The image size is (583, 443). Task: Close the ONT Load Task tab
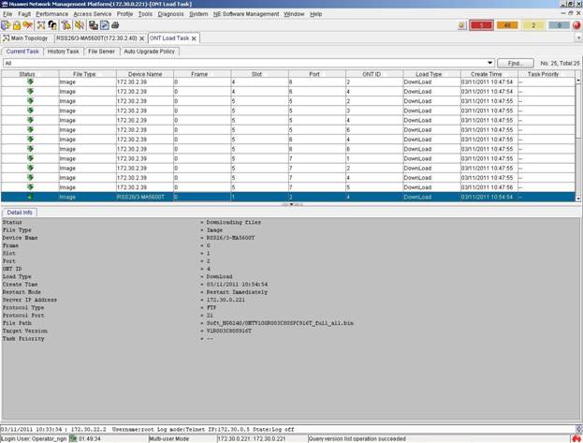tap(194, 38)
